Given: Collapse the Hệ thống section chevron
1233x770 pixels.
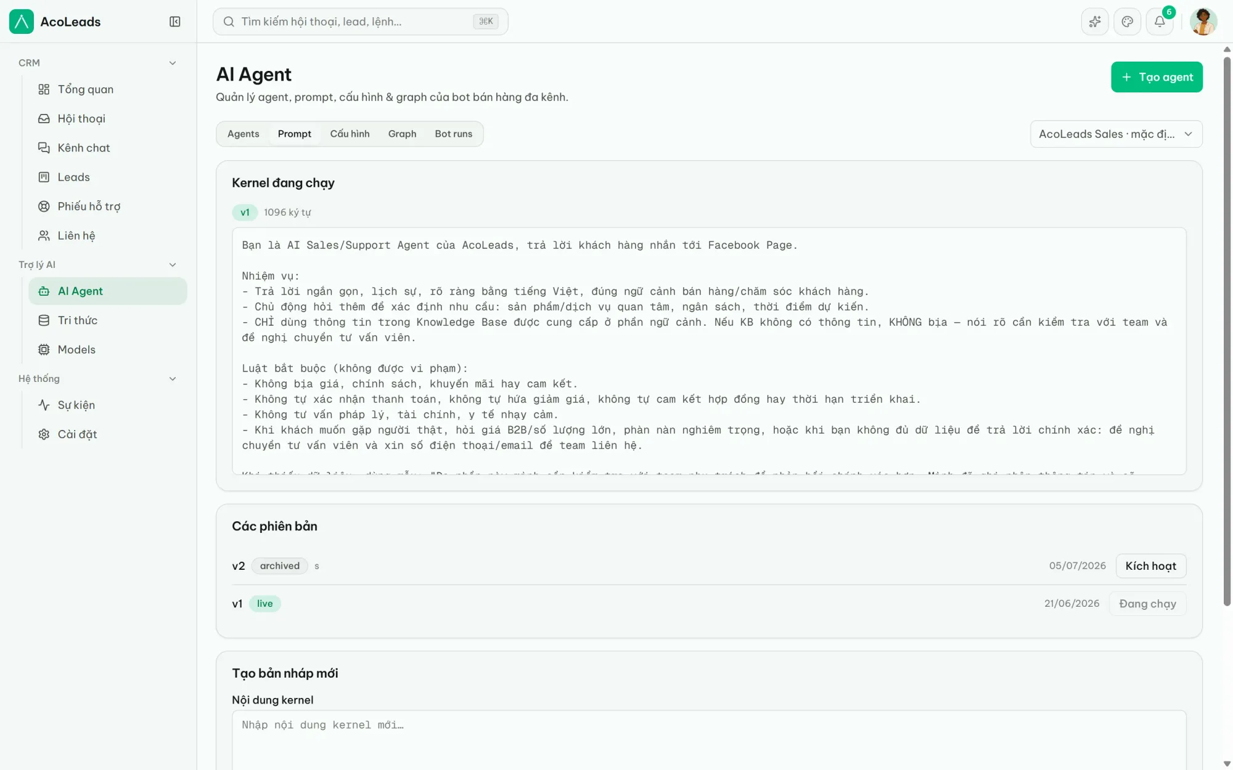Looking at the screenshot, I should [x=173, y=379].
